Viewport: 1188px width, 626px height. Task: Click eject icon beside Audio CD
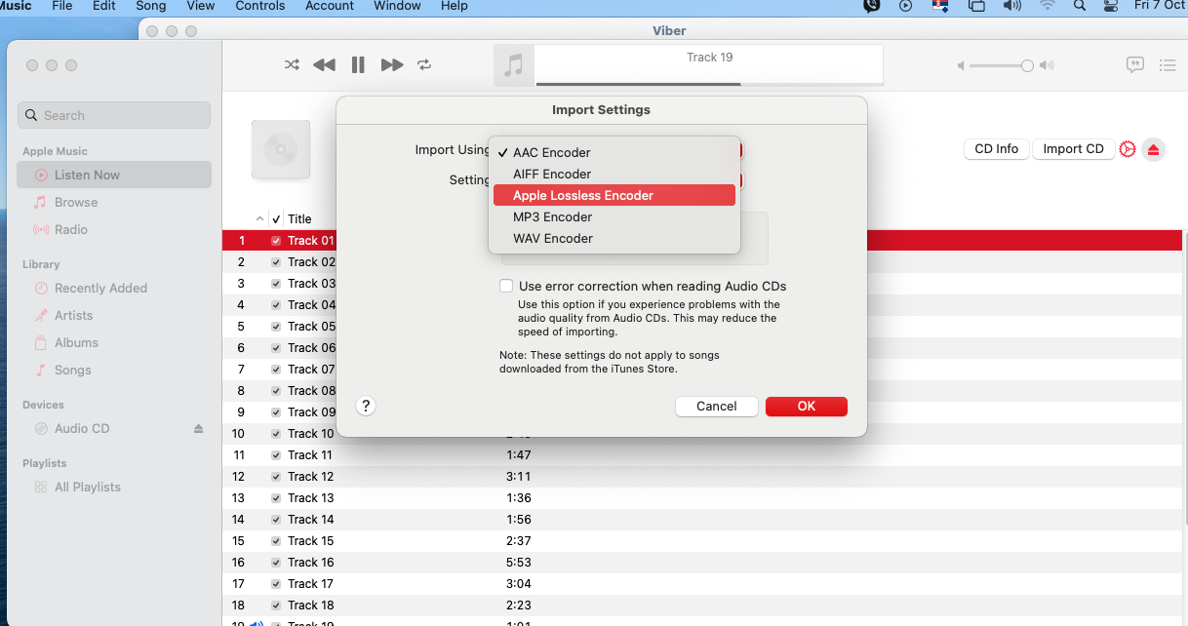[198, 428]
